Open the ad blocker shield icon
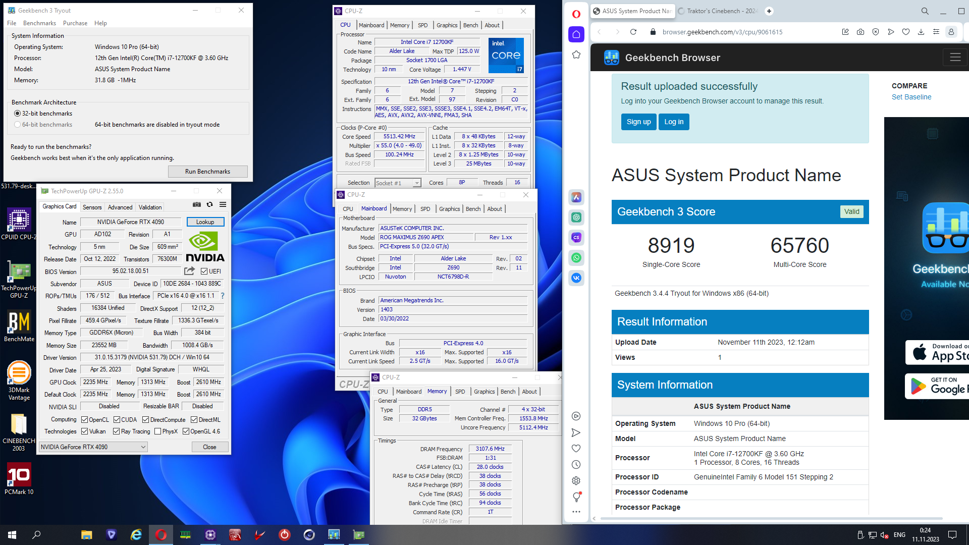Screen dimensions: 969x545 (x=876, y=32)
